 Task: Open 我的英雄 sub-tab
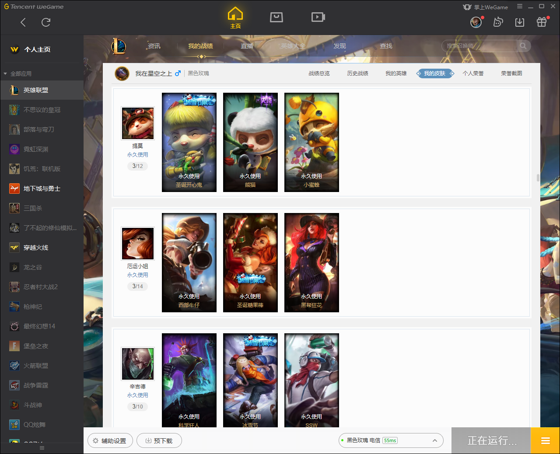[x=396, y=73]
